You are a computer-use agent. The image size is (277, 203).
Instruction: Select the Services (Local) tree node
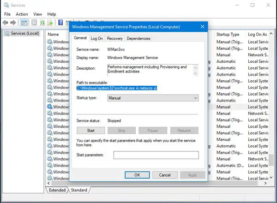22,33
